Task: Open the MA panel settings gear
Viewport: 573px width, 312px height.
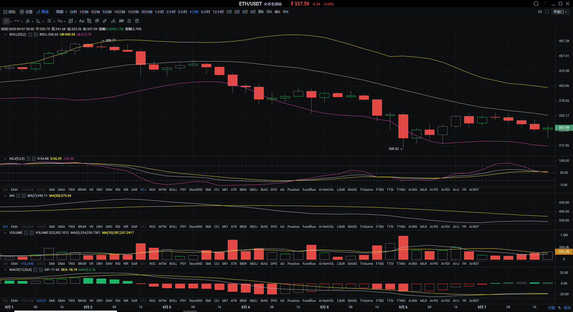Action: click(18, 196)
